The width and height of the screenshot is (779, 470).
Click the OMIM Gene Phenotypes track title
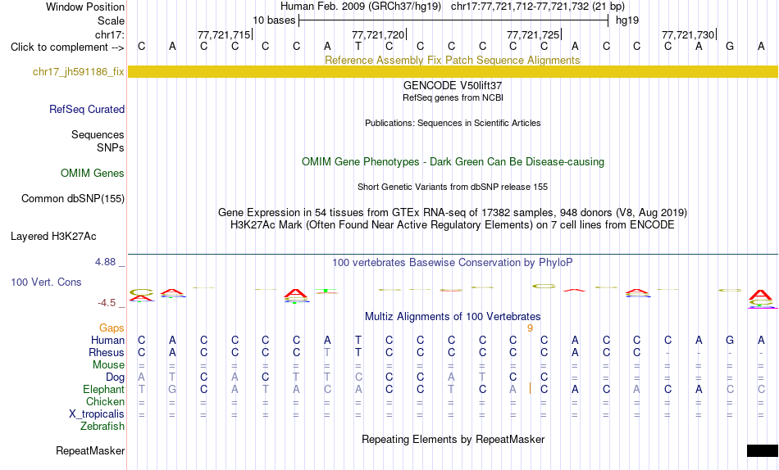453,162
